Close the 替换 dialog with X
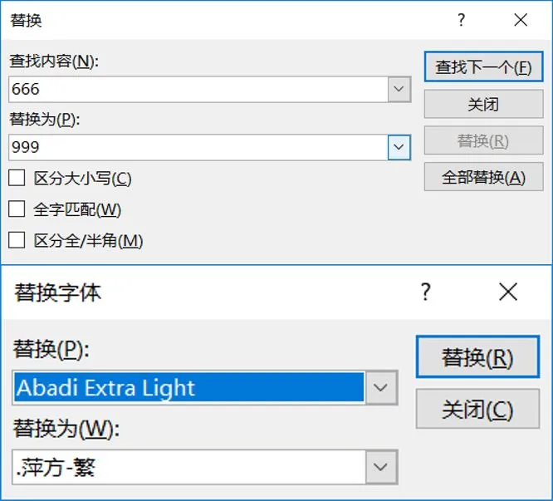The width and height of the screenshot is (553, 501). (x=521, y=20)
